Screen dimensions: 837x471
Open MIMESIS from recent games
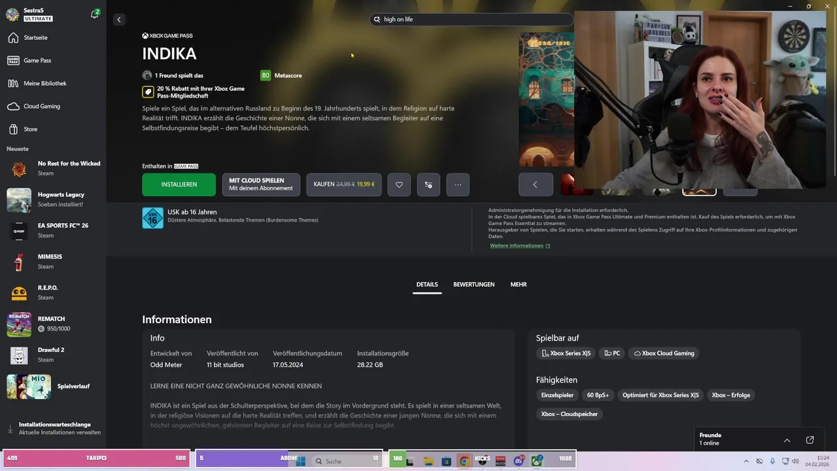point(53,262)
